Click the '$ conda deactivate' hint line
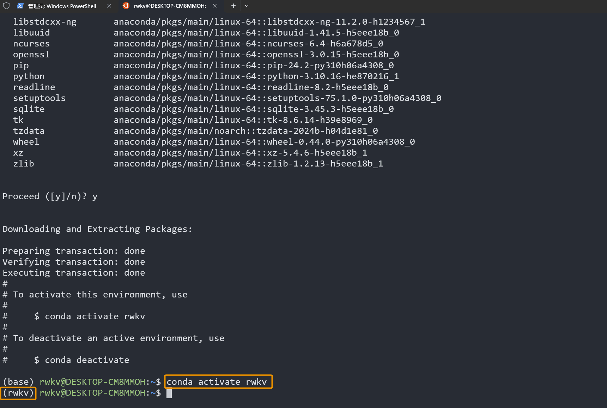The height and width of the screenshot is (408, 607). pyautogui.click(x=81, y=360)
